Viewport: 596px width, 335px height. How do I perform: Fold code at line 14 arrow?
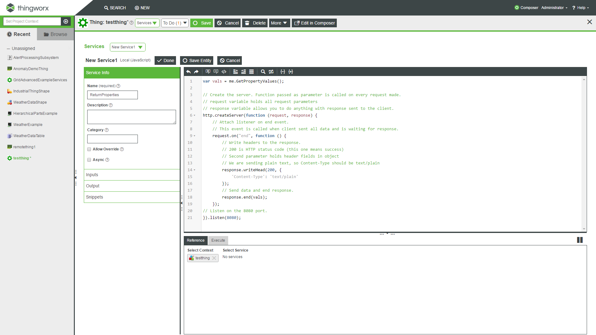[x=195, y=170]
